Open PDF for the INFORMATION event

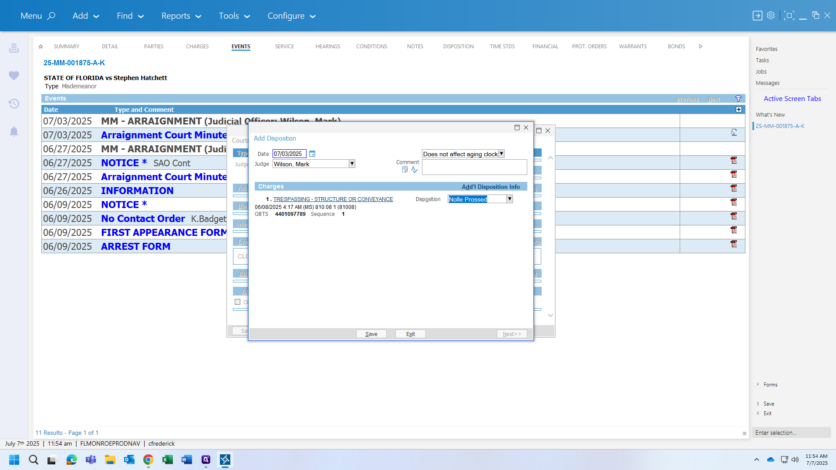pos(734,188)
